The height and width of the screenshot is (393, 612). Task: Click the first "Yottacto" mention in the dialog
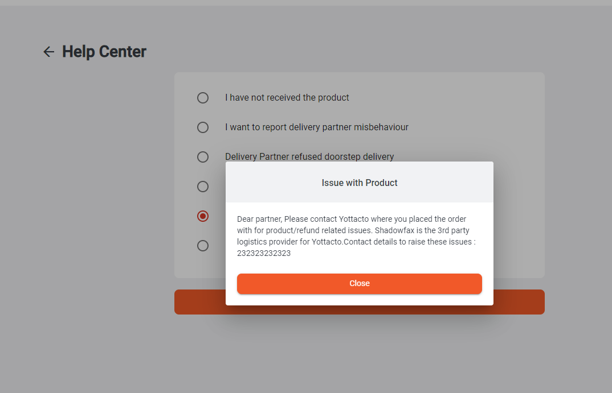point(355,219)
